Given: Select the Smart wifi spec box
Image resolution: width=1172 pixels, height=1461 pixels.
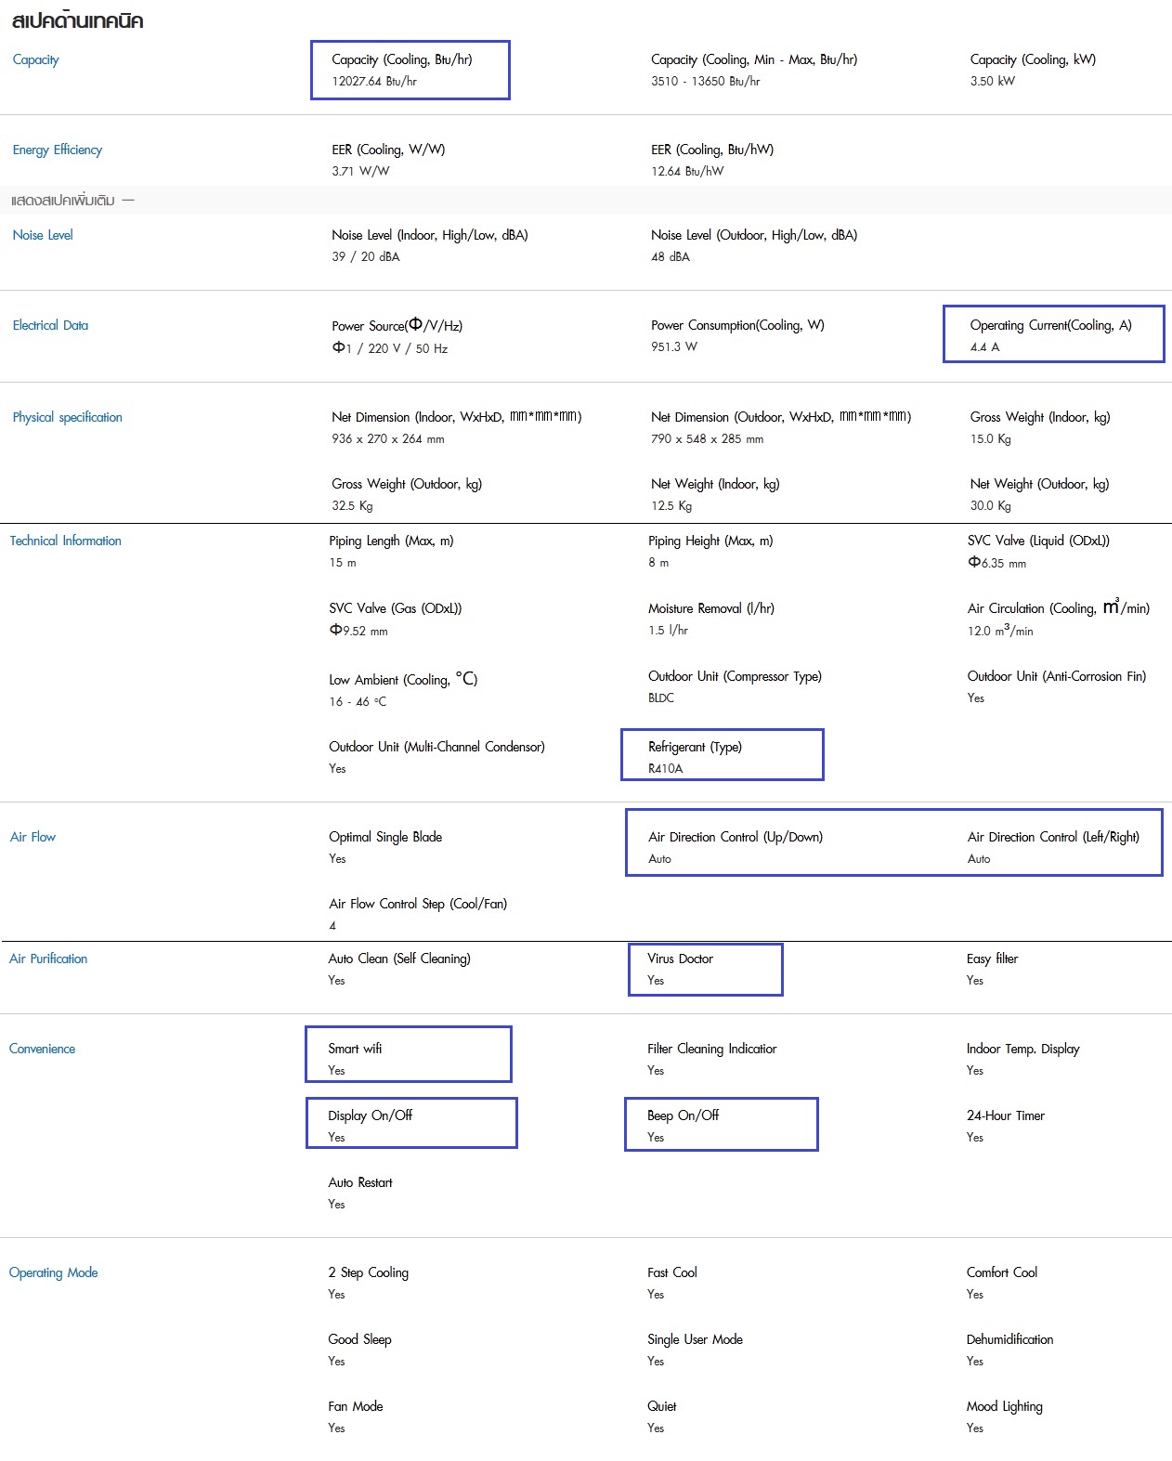Looking at the screenshot, I should [x=409, y=1054].
